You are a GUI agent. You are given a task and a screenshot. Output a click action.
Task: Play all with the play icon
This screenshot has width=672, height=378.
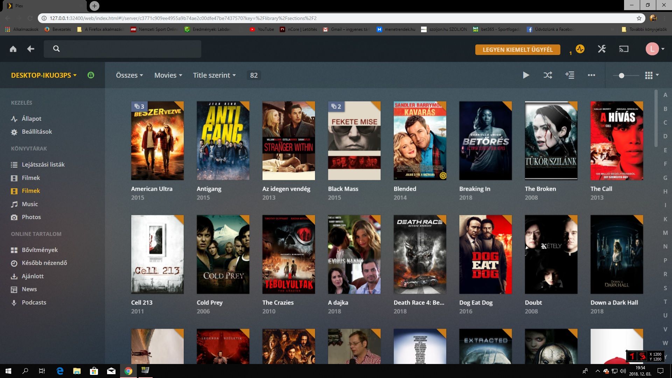pos(526,75)
